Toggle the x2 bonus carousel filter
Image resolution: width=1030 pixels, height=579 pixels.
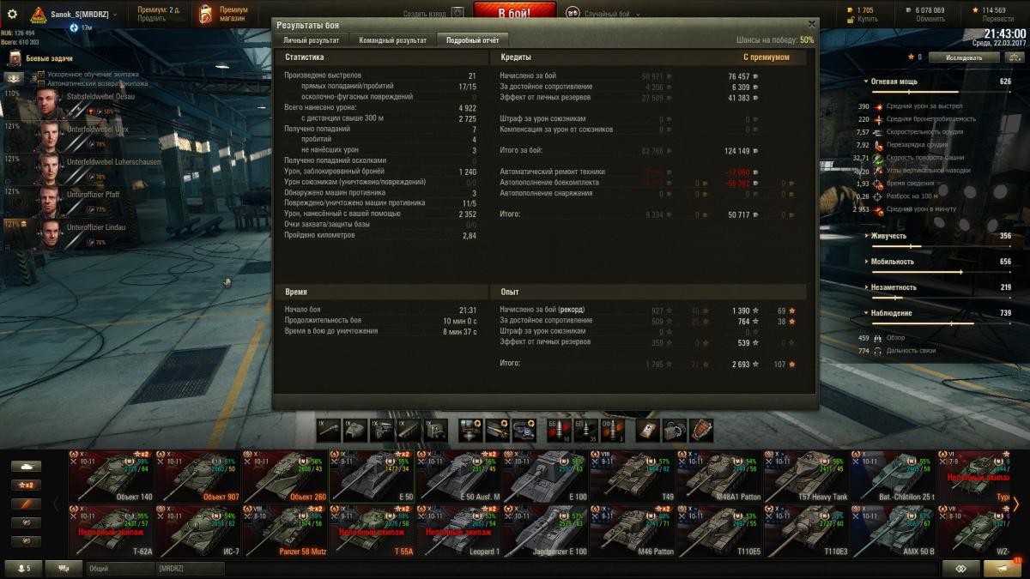26,486
